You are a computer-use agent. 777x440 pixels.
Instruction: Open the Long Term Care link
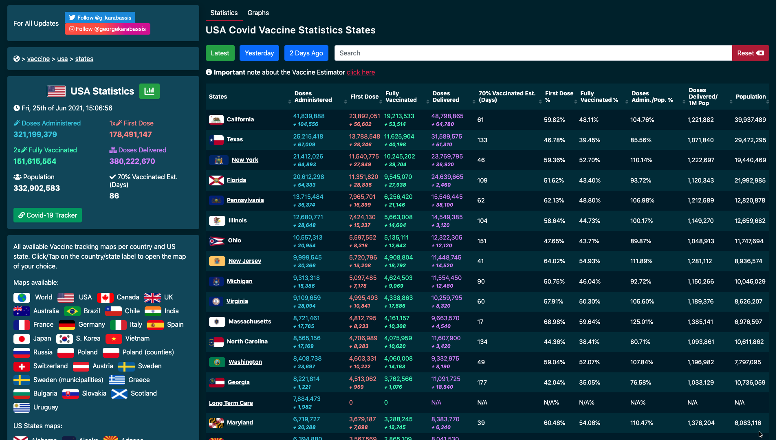pos(231,403)
